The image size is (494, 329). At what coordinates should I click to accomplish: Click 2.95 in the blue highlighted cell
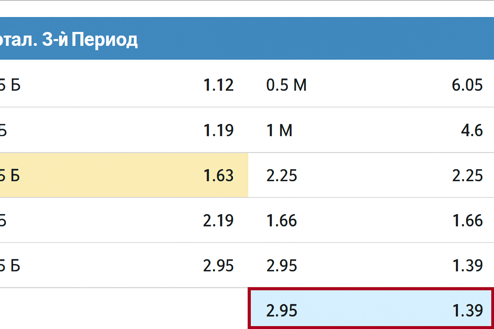pyautogui.click(x=281, y=310)
